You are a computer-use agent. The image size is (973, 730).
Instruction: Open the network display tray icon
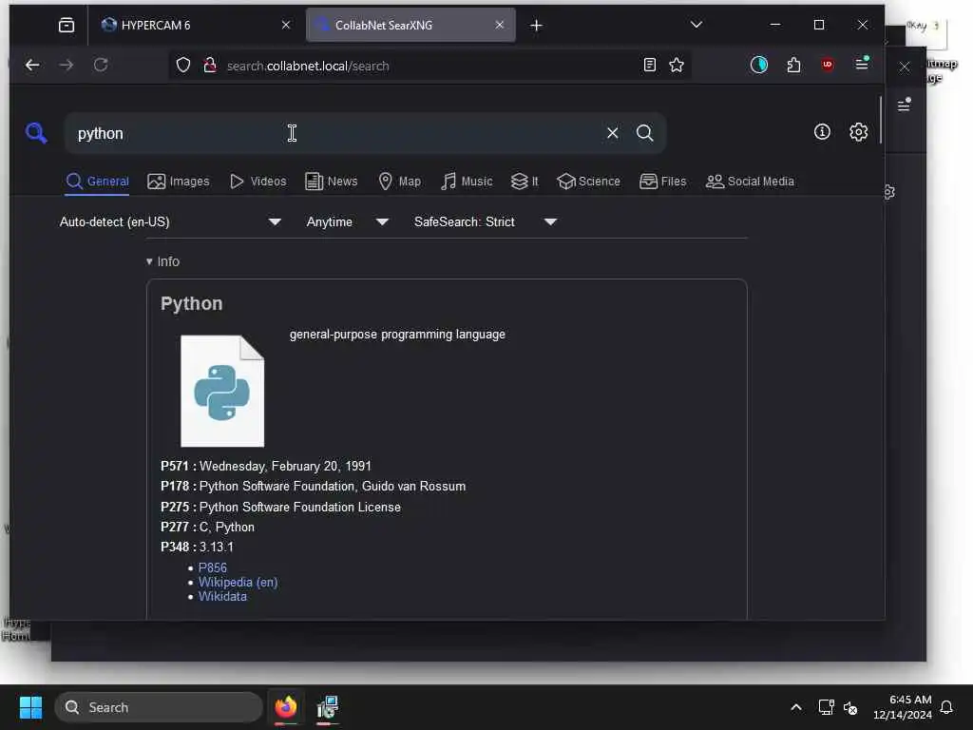826,707
